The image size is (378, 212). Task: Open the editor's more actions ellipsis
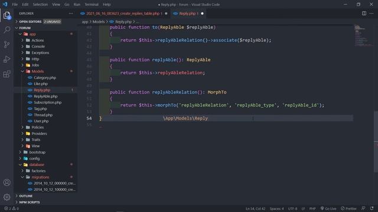point(372,14)
